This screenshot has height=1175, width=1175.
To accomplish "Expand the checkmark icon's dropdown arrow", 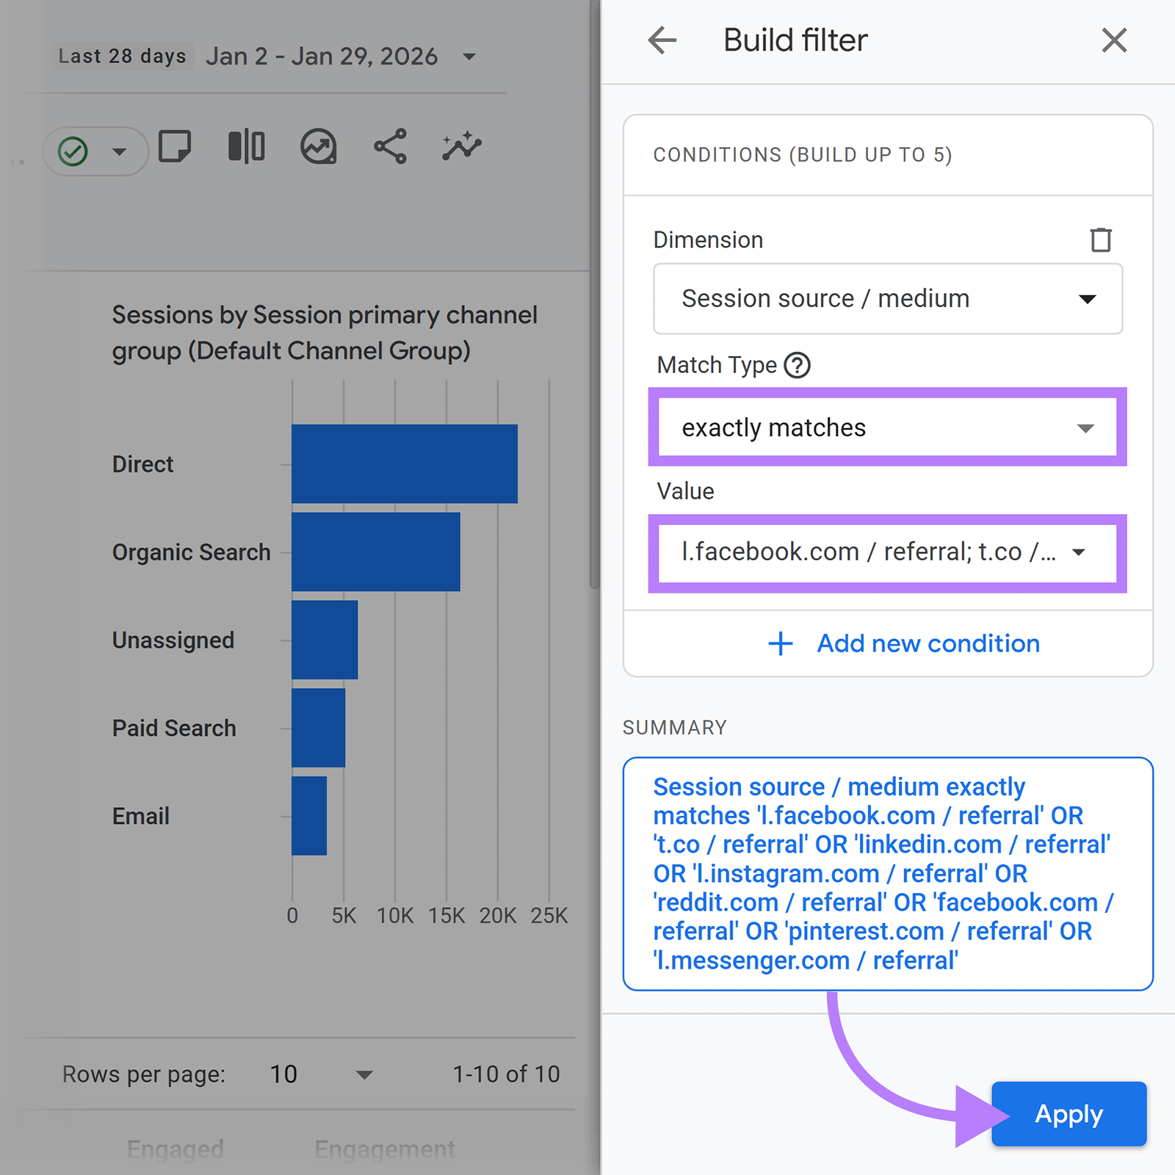I will tap(117, 151).
